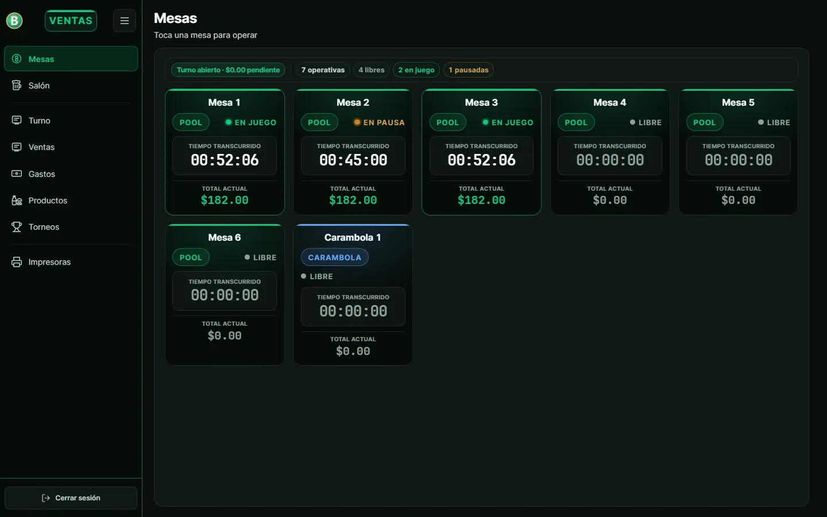
Task: Open the Mesa 2 paused table card
Action: click(353, 152)
